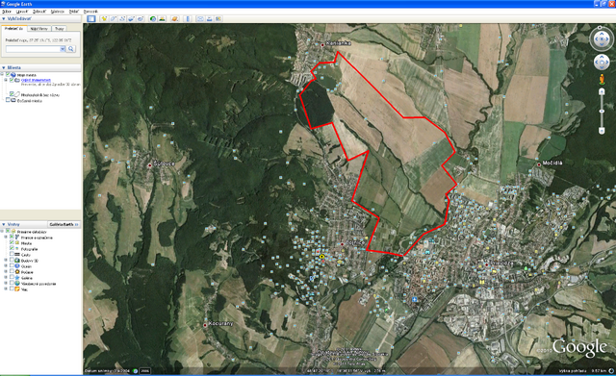Click the Add Placemark pushpin icon
Image resolution: width=616 pixels, height=376 pixels.
point(104,19)
